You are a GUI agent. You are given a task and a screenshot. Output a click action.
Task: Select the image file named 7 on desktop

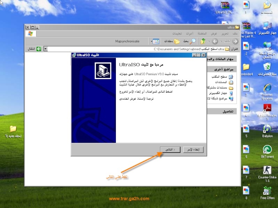tap(246, 172)
